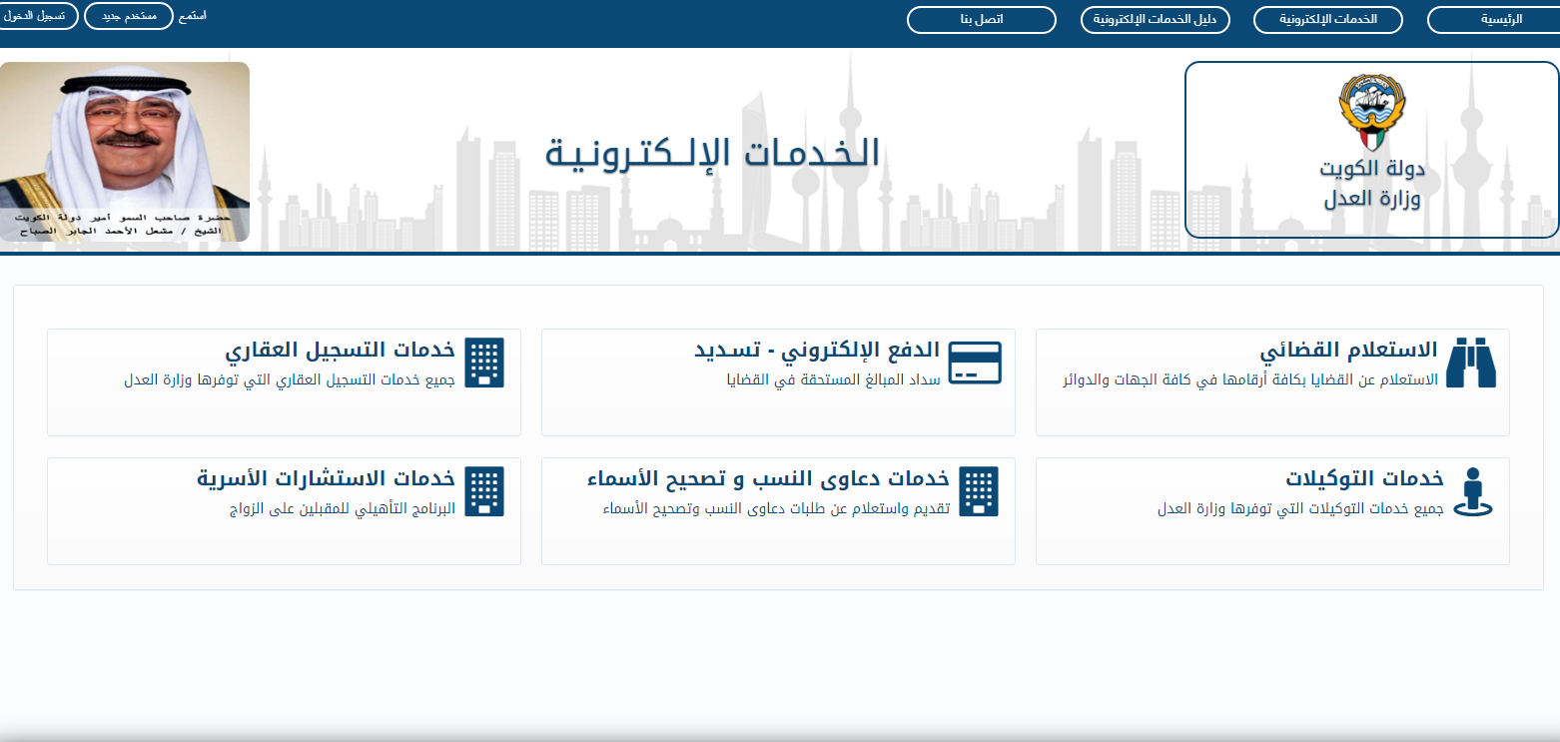The width and height of the screenshot is (1560, 742).
Task: Open دليل الخدمات الإلكترونية in the top bar
Action: point(1155,20)
